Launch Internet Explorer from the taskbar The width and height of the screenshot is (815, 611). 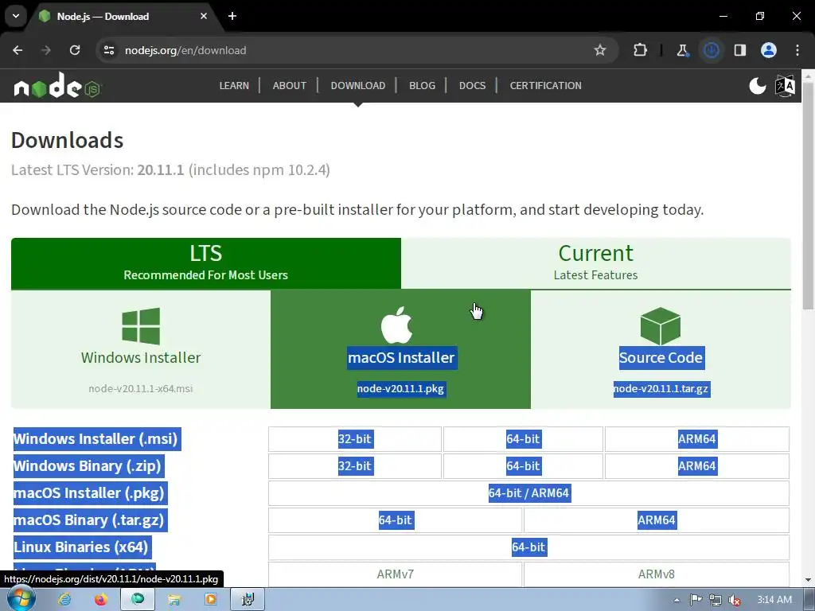64,600
